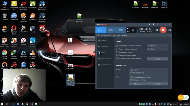Open the Изображения settings tab

click(105, 59)
